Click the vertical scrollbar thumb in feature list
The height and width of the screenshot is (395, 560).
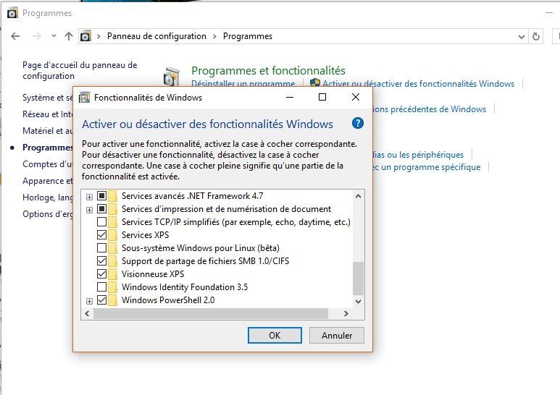click(x=358, y=278)
